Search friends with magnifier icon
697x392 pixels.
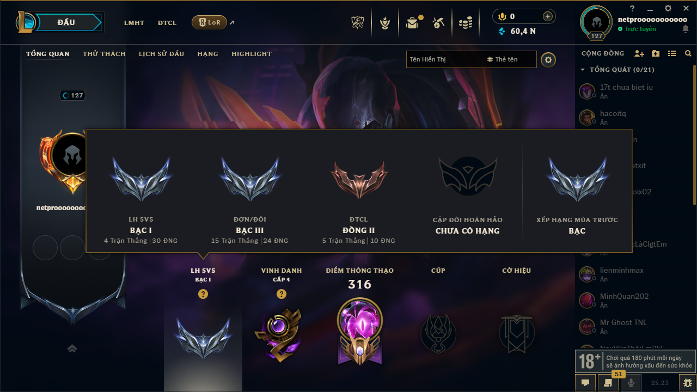coord(688,53)
